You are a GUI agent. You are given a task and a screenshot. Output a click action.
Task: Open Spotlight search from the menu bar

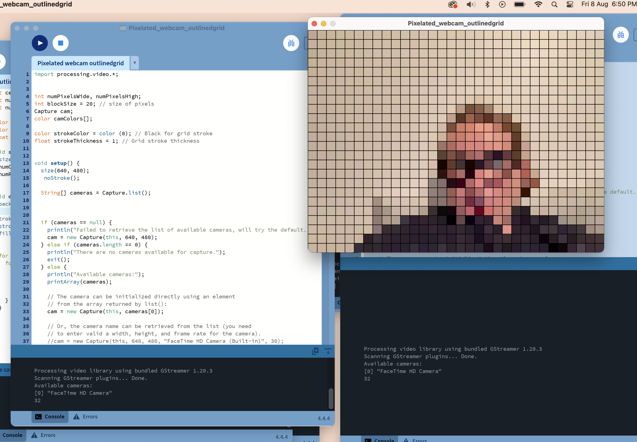point(554,4)
